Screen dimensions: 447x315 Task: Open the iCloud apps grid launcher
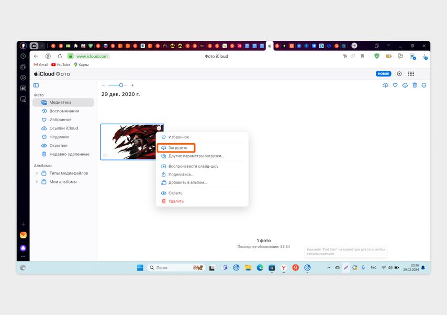coord(411,74)
